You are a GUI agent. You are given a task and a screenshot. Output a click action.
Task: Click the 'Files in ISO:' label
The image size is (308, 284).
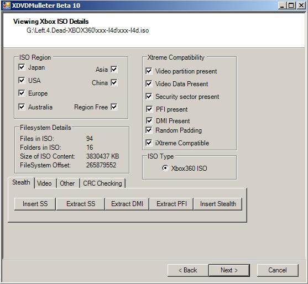36,139
